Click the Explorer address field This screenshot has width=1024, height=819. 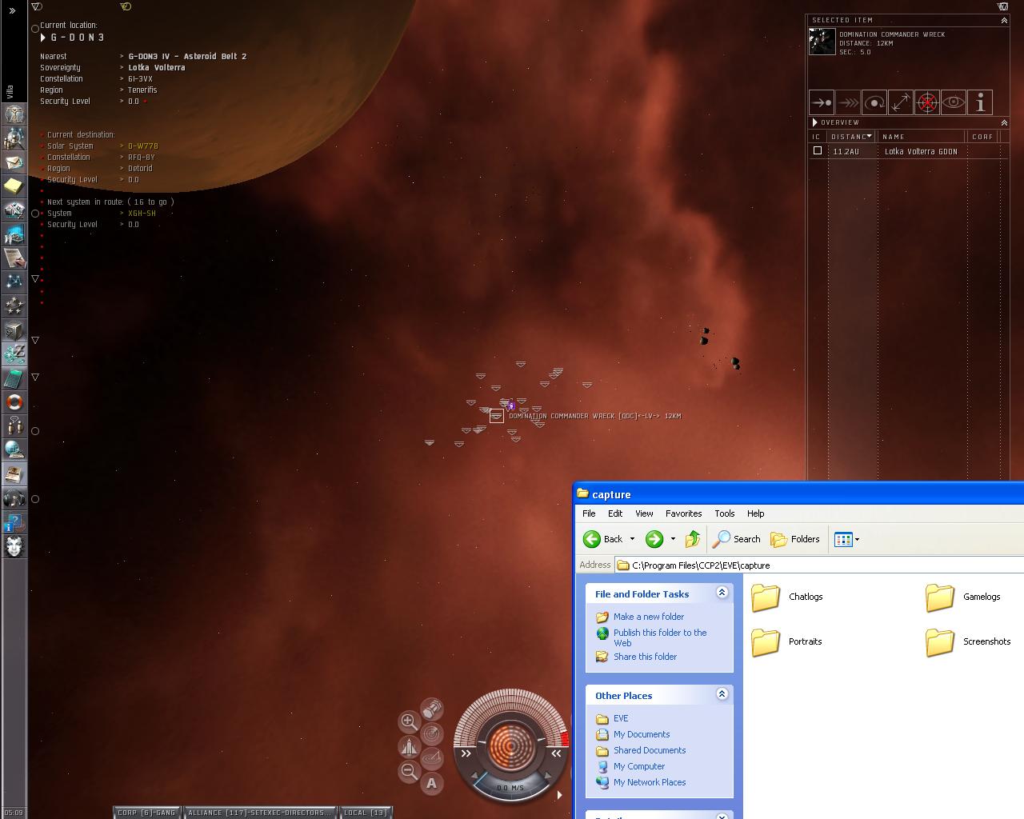pos(820,565)
